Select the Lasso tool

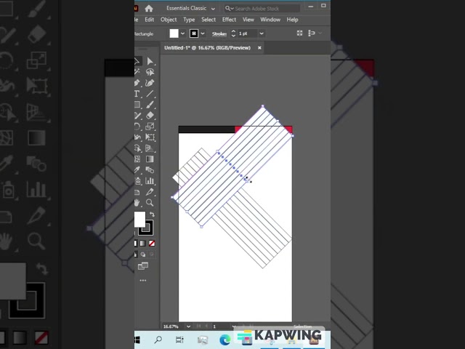pos(150,72)
